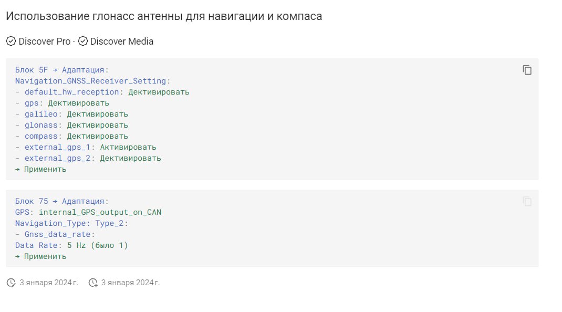
Task: Click the glonass Дективировать line
Action: tap(71, 125)
